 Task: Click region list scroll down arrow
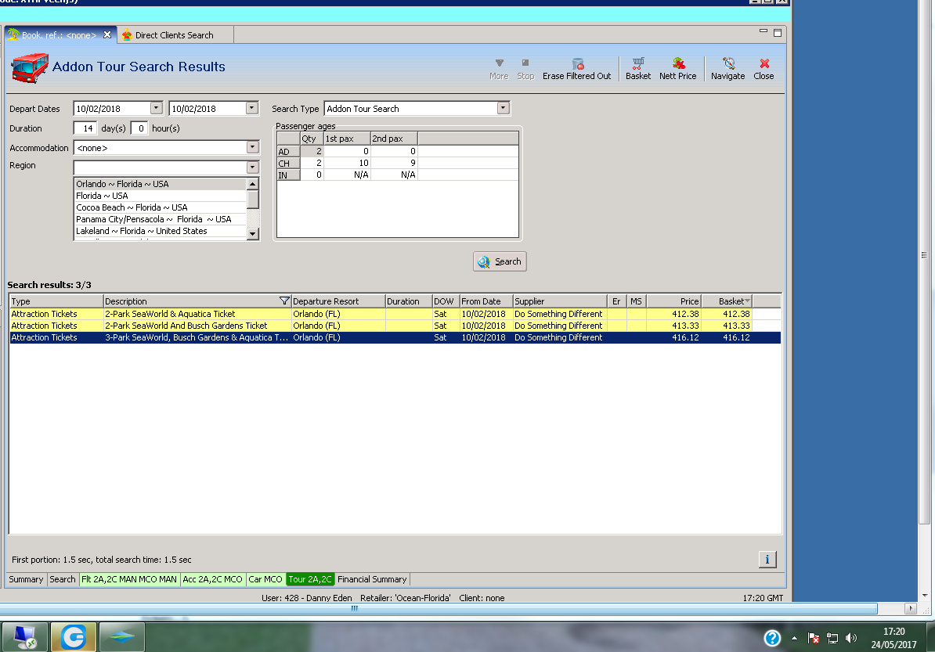coord(253,233)
